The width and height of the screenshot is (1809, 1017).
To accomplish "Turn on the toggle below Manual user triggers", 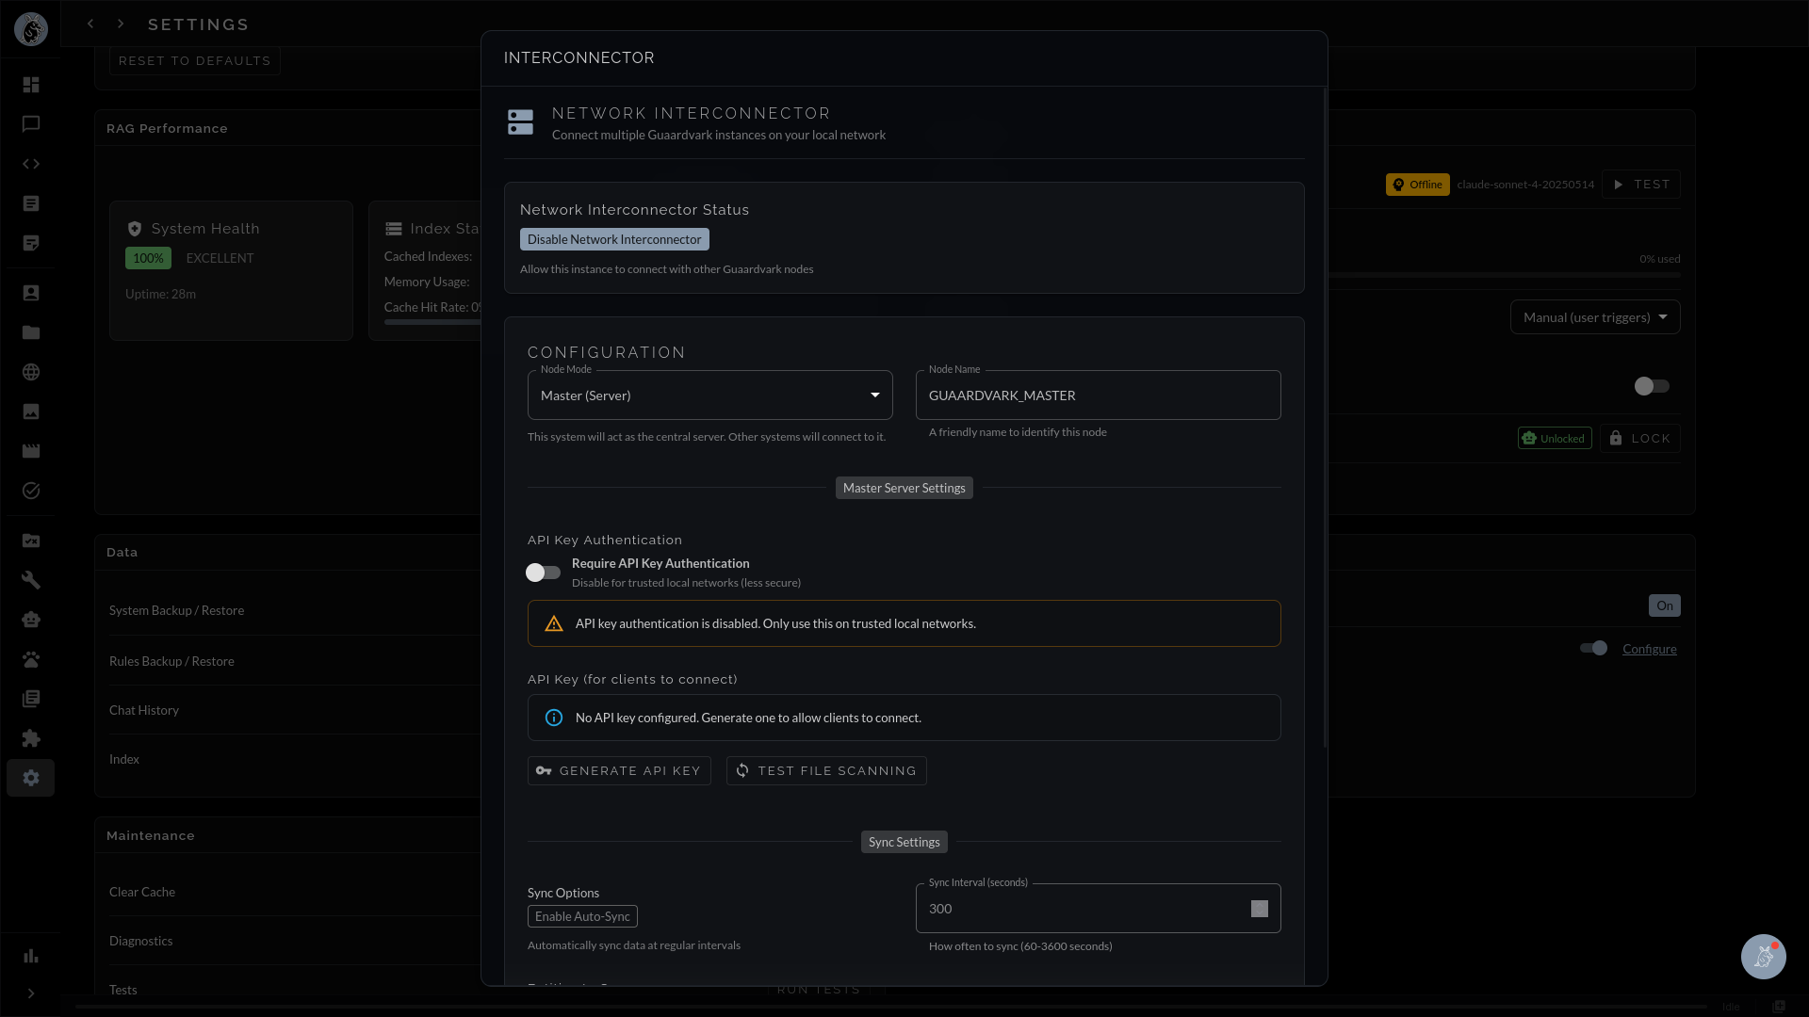I will (1651, 386).
